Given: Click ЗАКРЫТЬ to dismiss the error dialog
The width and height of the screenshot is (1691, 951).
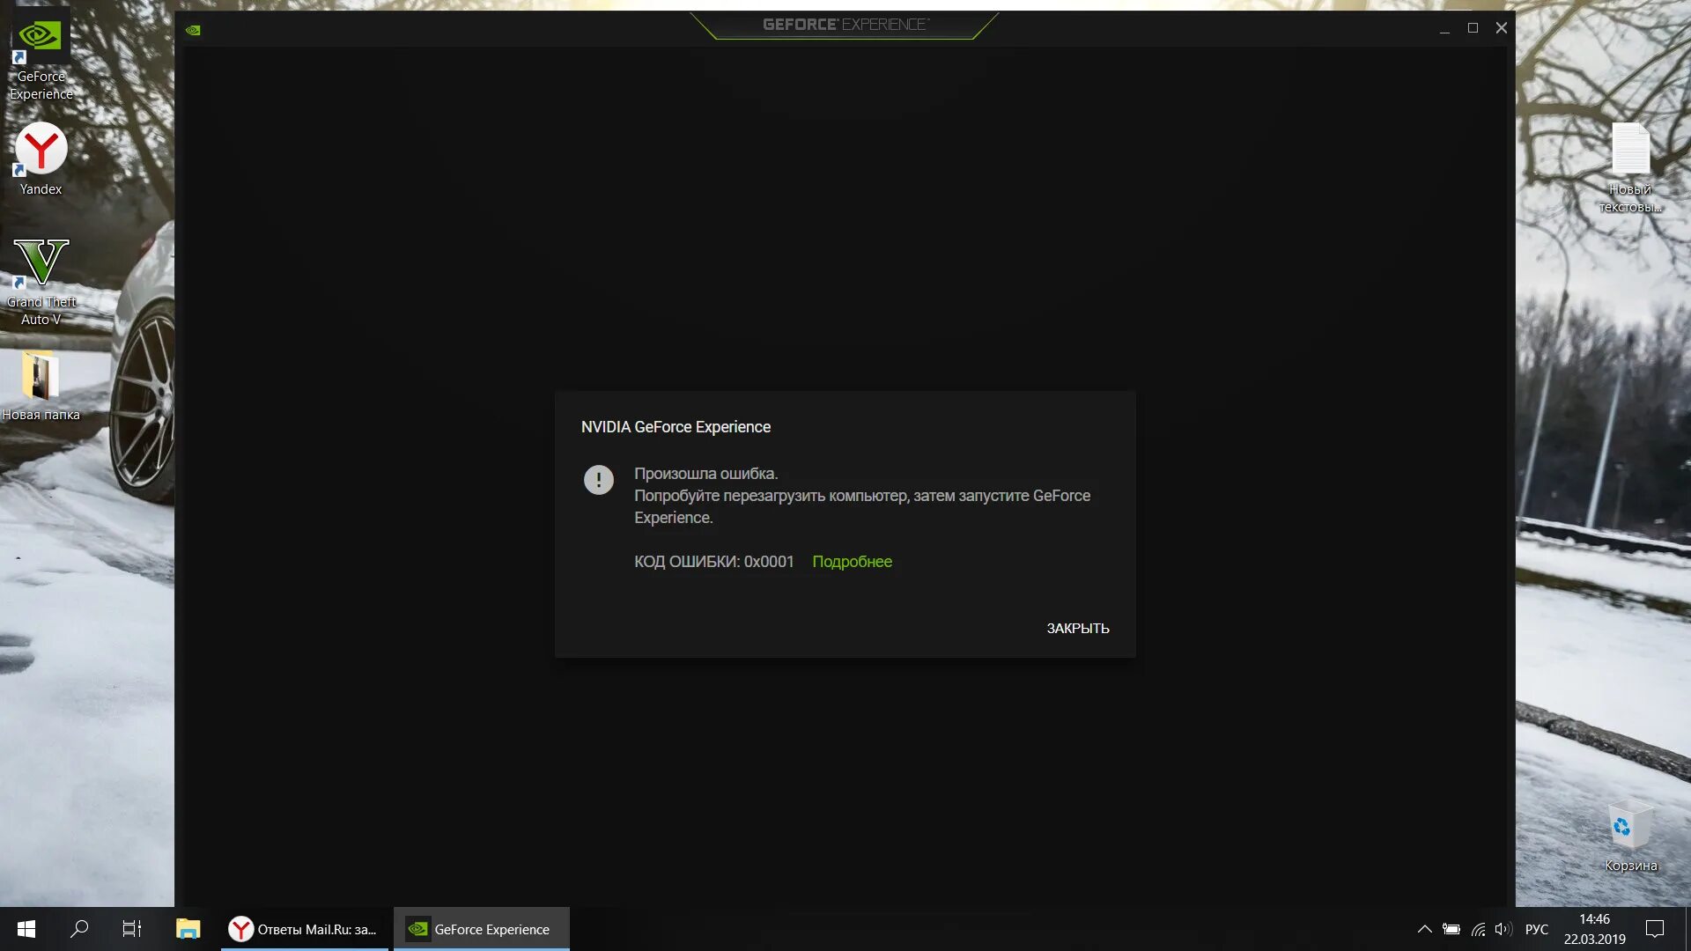Looking at the screenshot, I should 1078,628.
